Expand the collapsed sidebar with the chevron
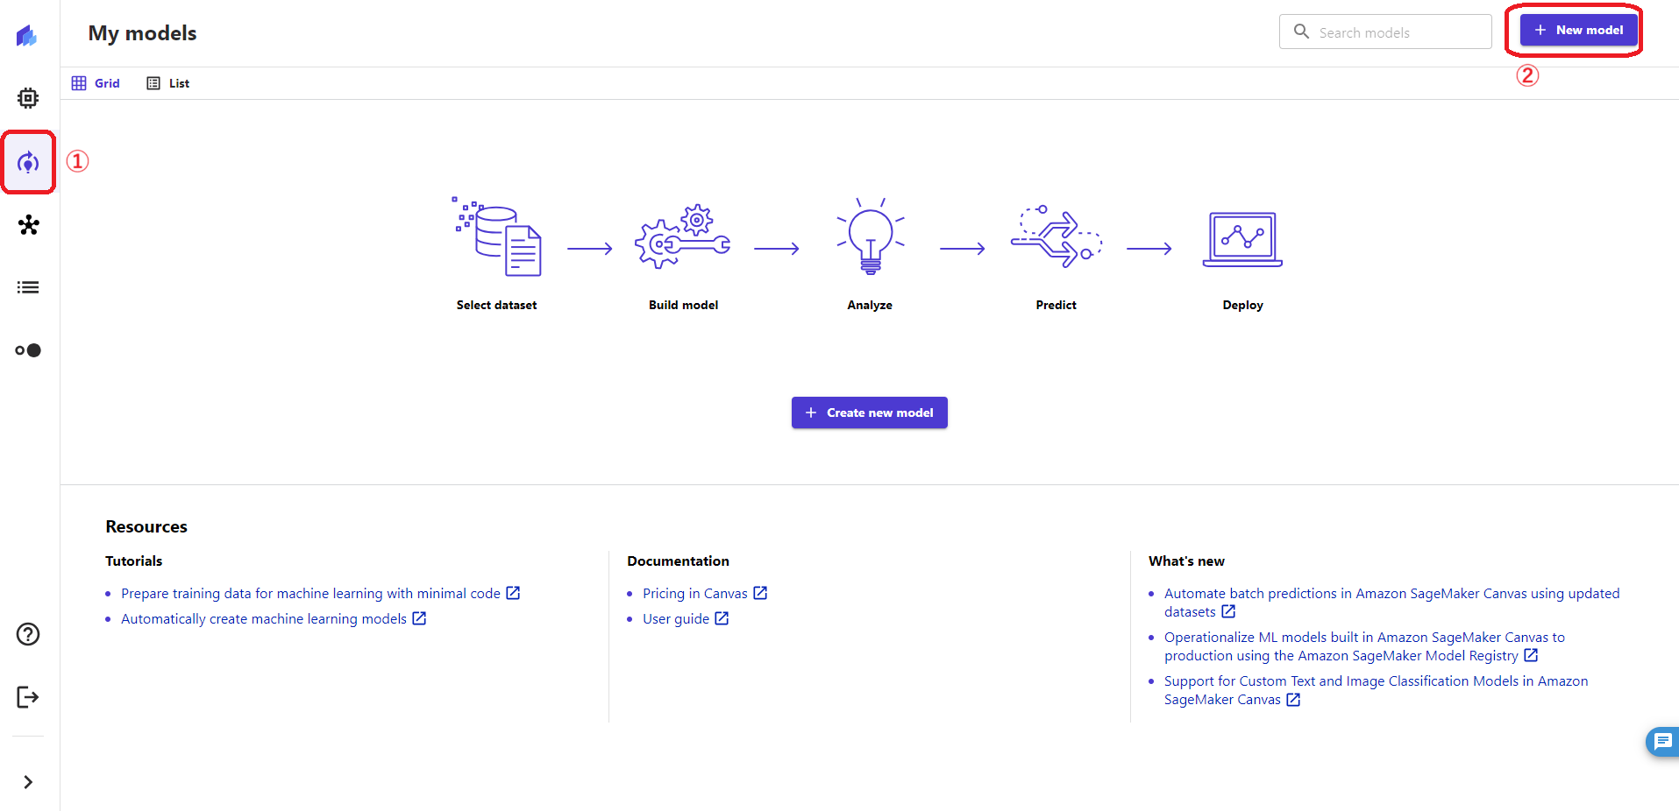 [x=28, y=781]
